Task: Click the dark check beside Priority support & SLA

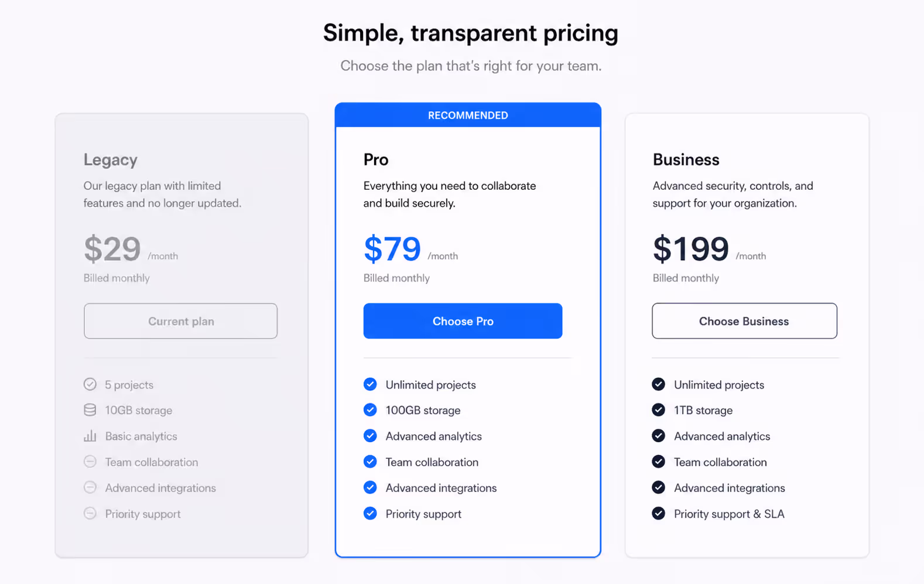Action: pos(658,513)
